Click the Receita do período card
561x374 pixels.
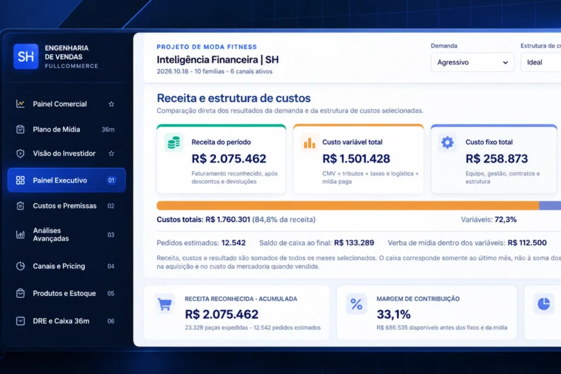tap(221, 159)
